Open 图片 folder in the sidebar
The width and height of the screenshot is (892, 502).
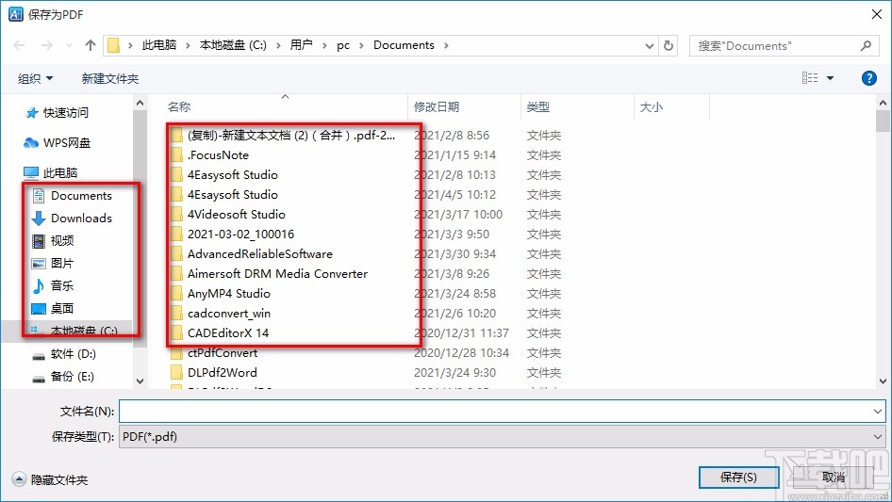point(53,263)
